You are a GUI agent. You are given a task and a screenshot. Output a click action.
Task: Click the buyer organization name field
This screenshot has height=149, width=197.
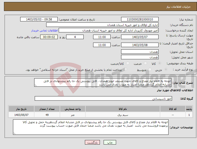[x=102, y=25]
